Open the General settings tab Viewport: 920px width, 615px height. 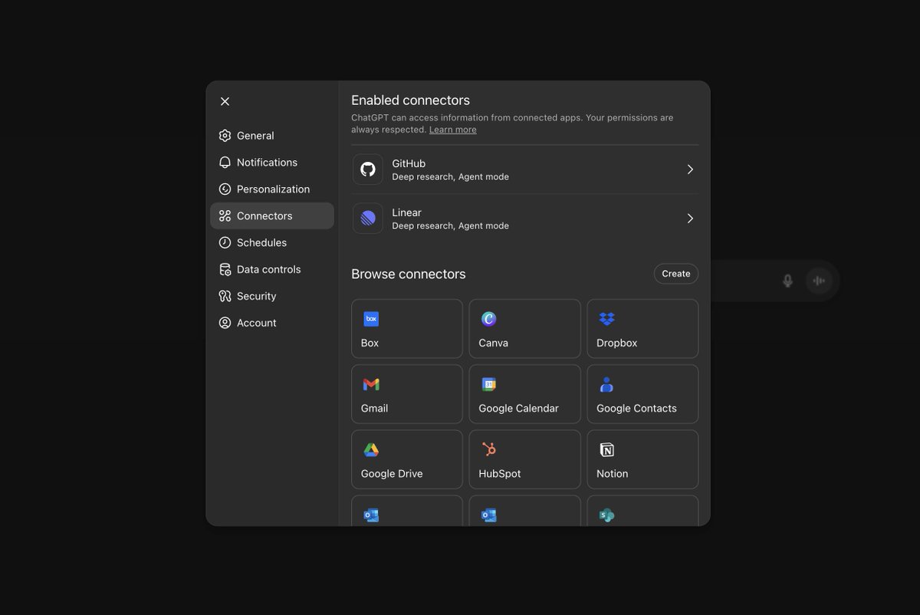[x=272, y=136]
